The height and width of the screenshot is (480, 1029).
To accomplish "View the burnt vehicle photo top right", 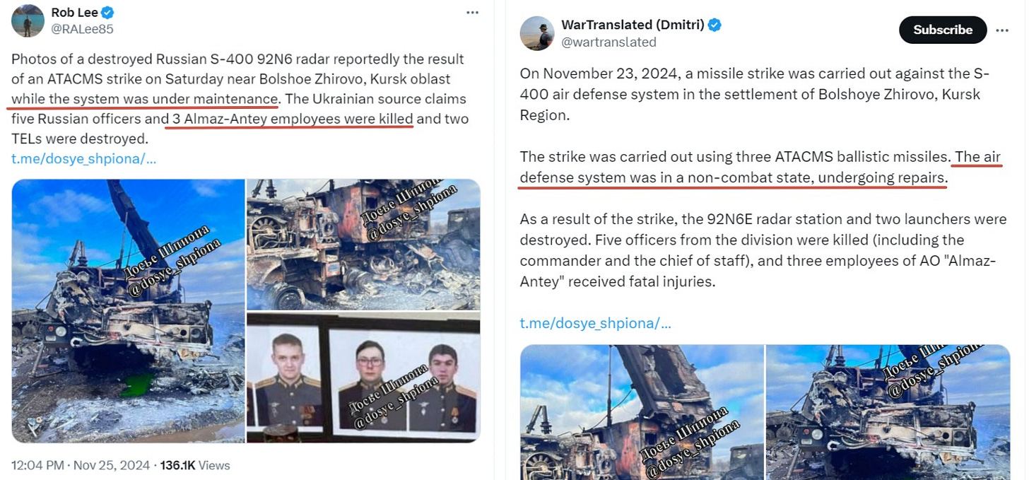I will pyautogui.click(x=363, y=245).
